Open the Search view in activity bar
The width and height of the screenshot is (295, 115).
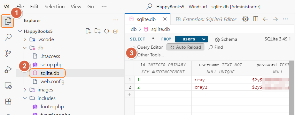[8, 37]
